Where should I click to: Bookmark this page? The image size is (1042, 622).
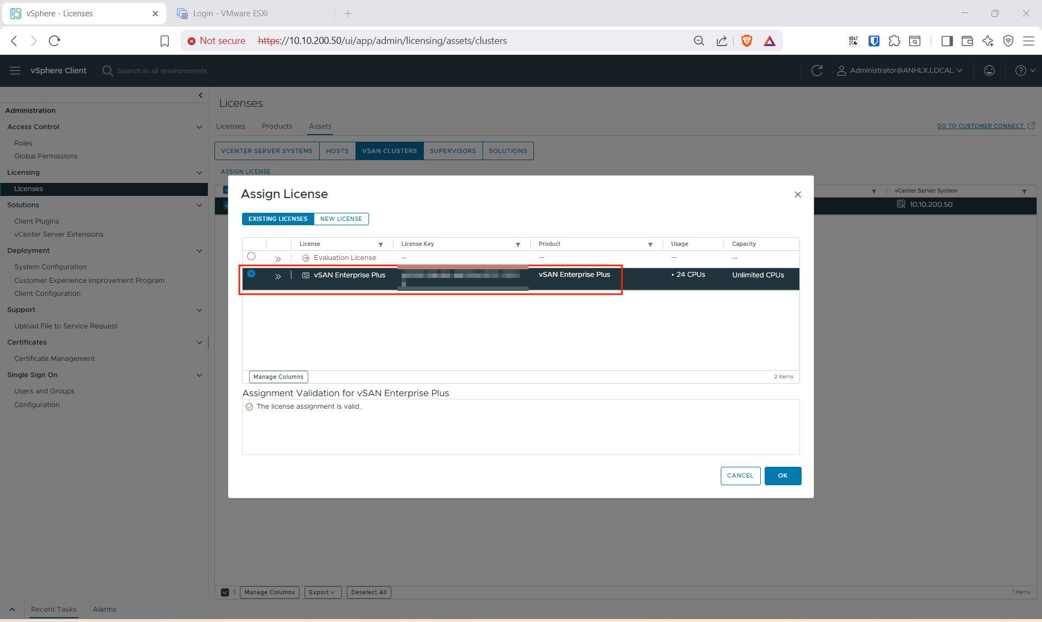pyautogui.click(x=164, y=41)
